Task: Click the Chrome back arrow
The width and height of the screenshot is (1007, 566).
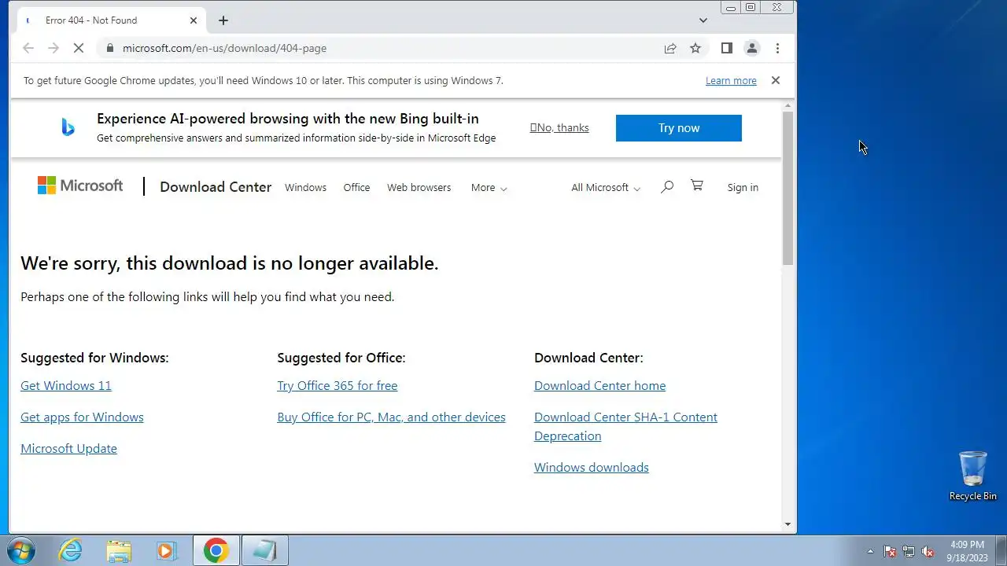Action: click(28, 48)
